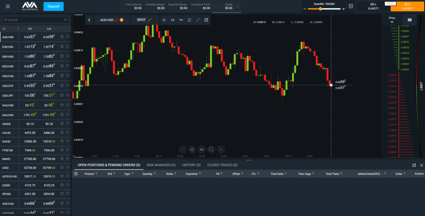Click SELL at 0.69577
Viewport: 425px width, 216px height.
pos(373,7)
